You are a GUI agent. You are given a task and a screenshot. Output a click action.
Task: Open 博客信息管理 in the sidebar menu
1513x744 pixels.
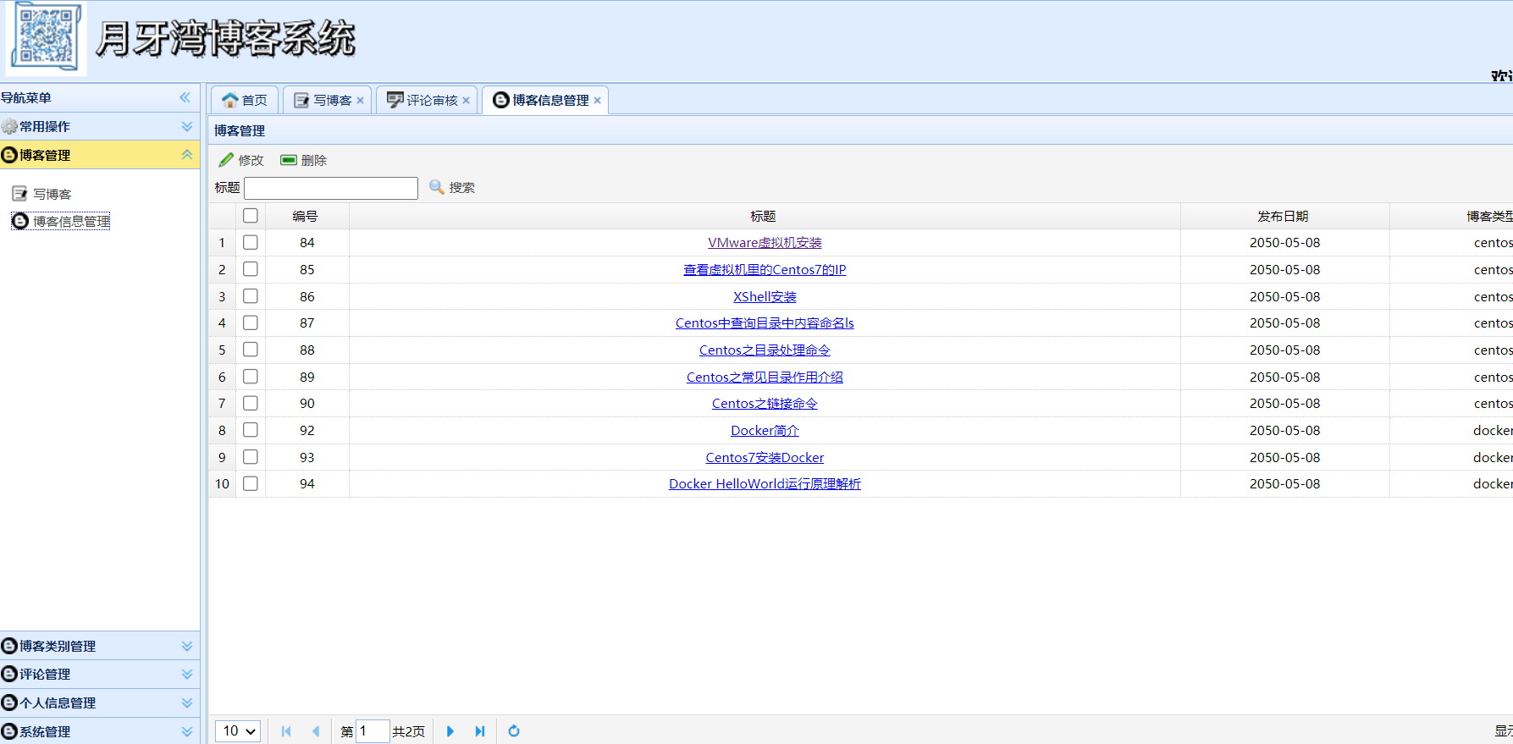[x=71, y=221]
